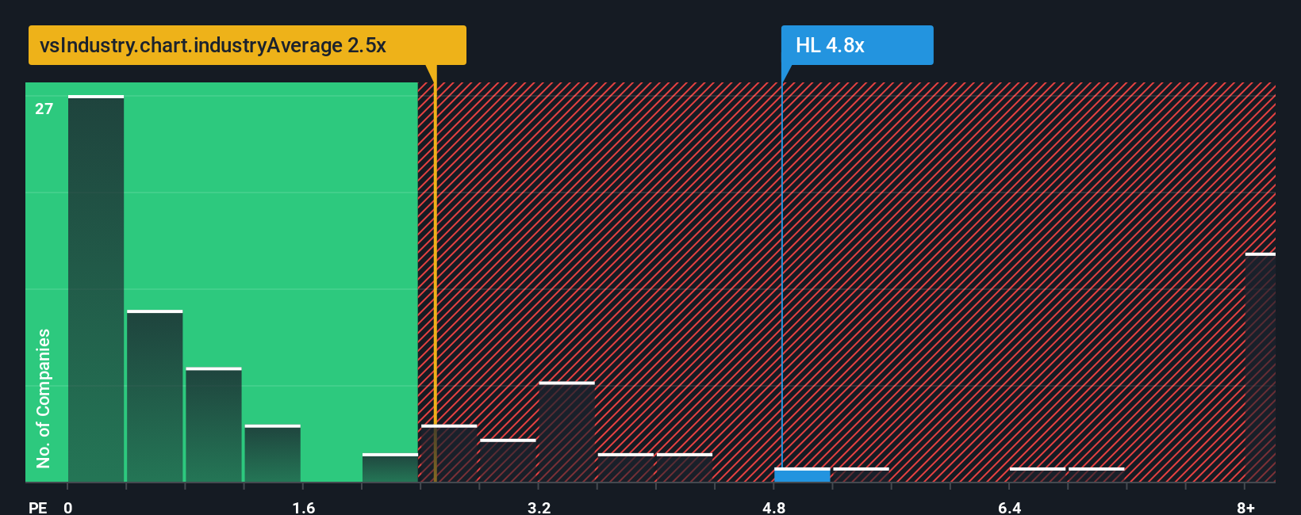Click the 8+ bar at far right
Screen dimensions: 1301x515
point(1261,368)
